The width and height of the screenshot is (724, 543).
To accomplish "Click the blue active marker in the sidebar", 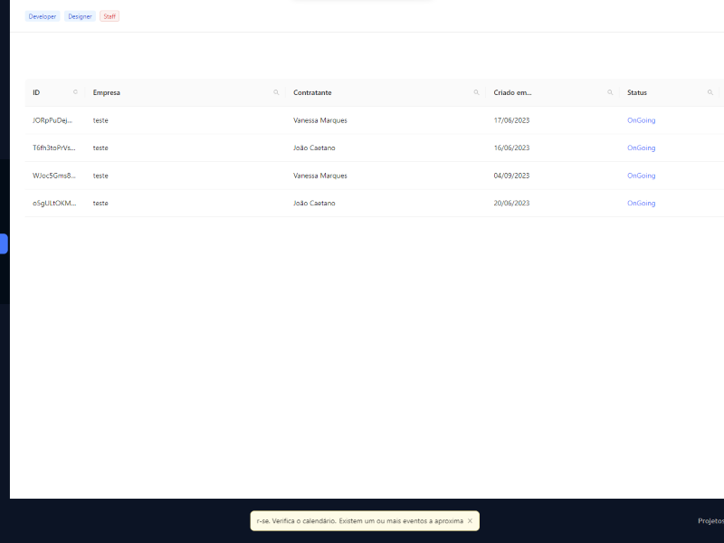I will click(x=4, y=243).
